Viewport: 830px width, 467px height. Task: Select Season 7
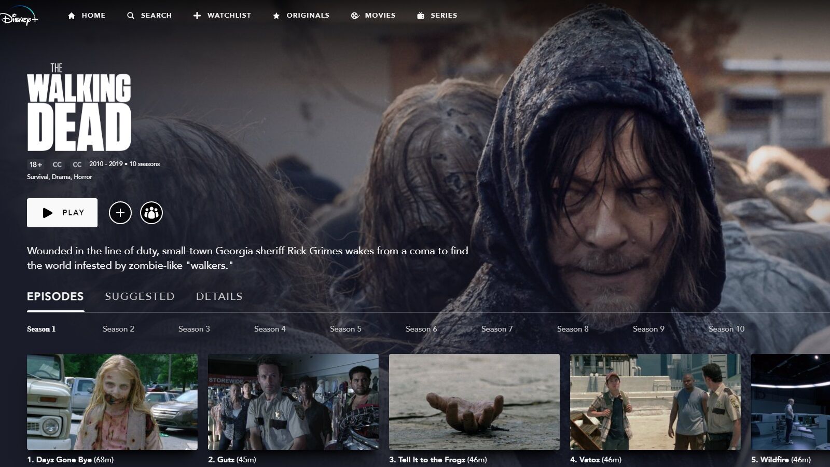[x=497, y=329]
